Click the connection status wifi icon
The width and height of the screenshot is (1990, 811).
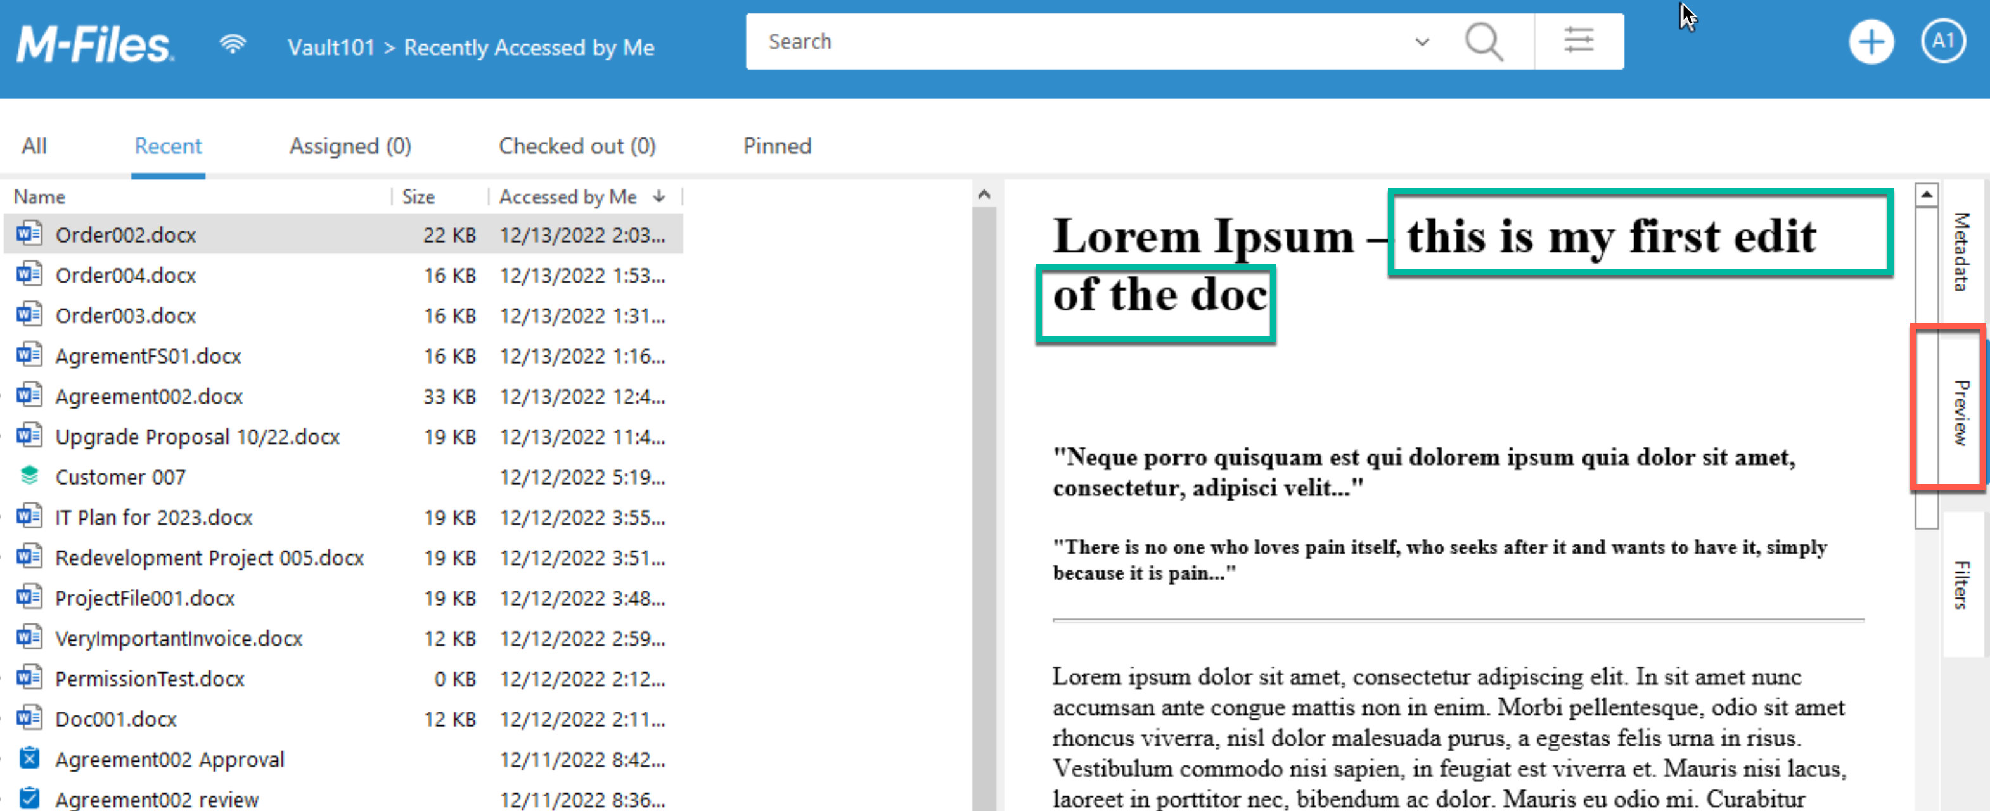(x=233, y=45)
